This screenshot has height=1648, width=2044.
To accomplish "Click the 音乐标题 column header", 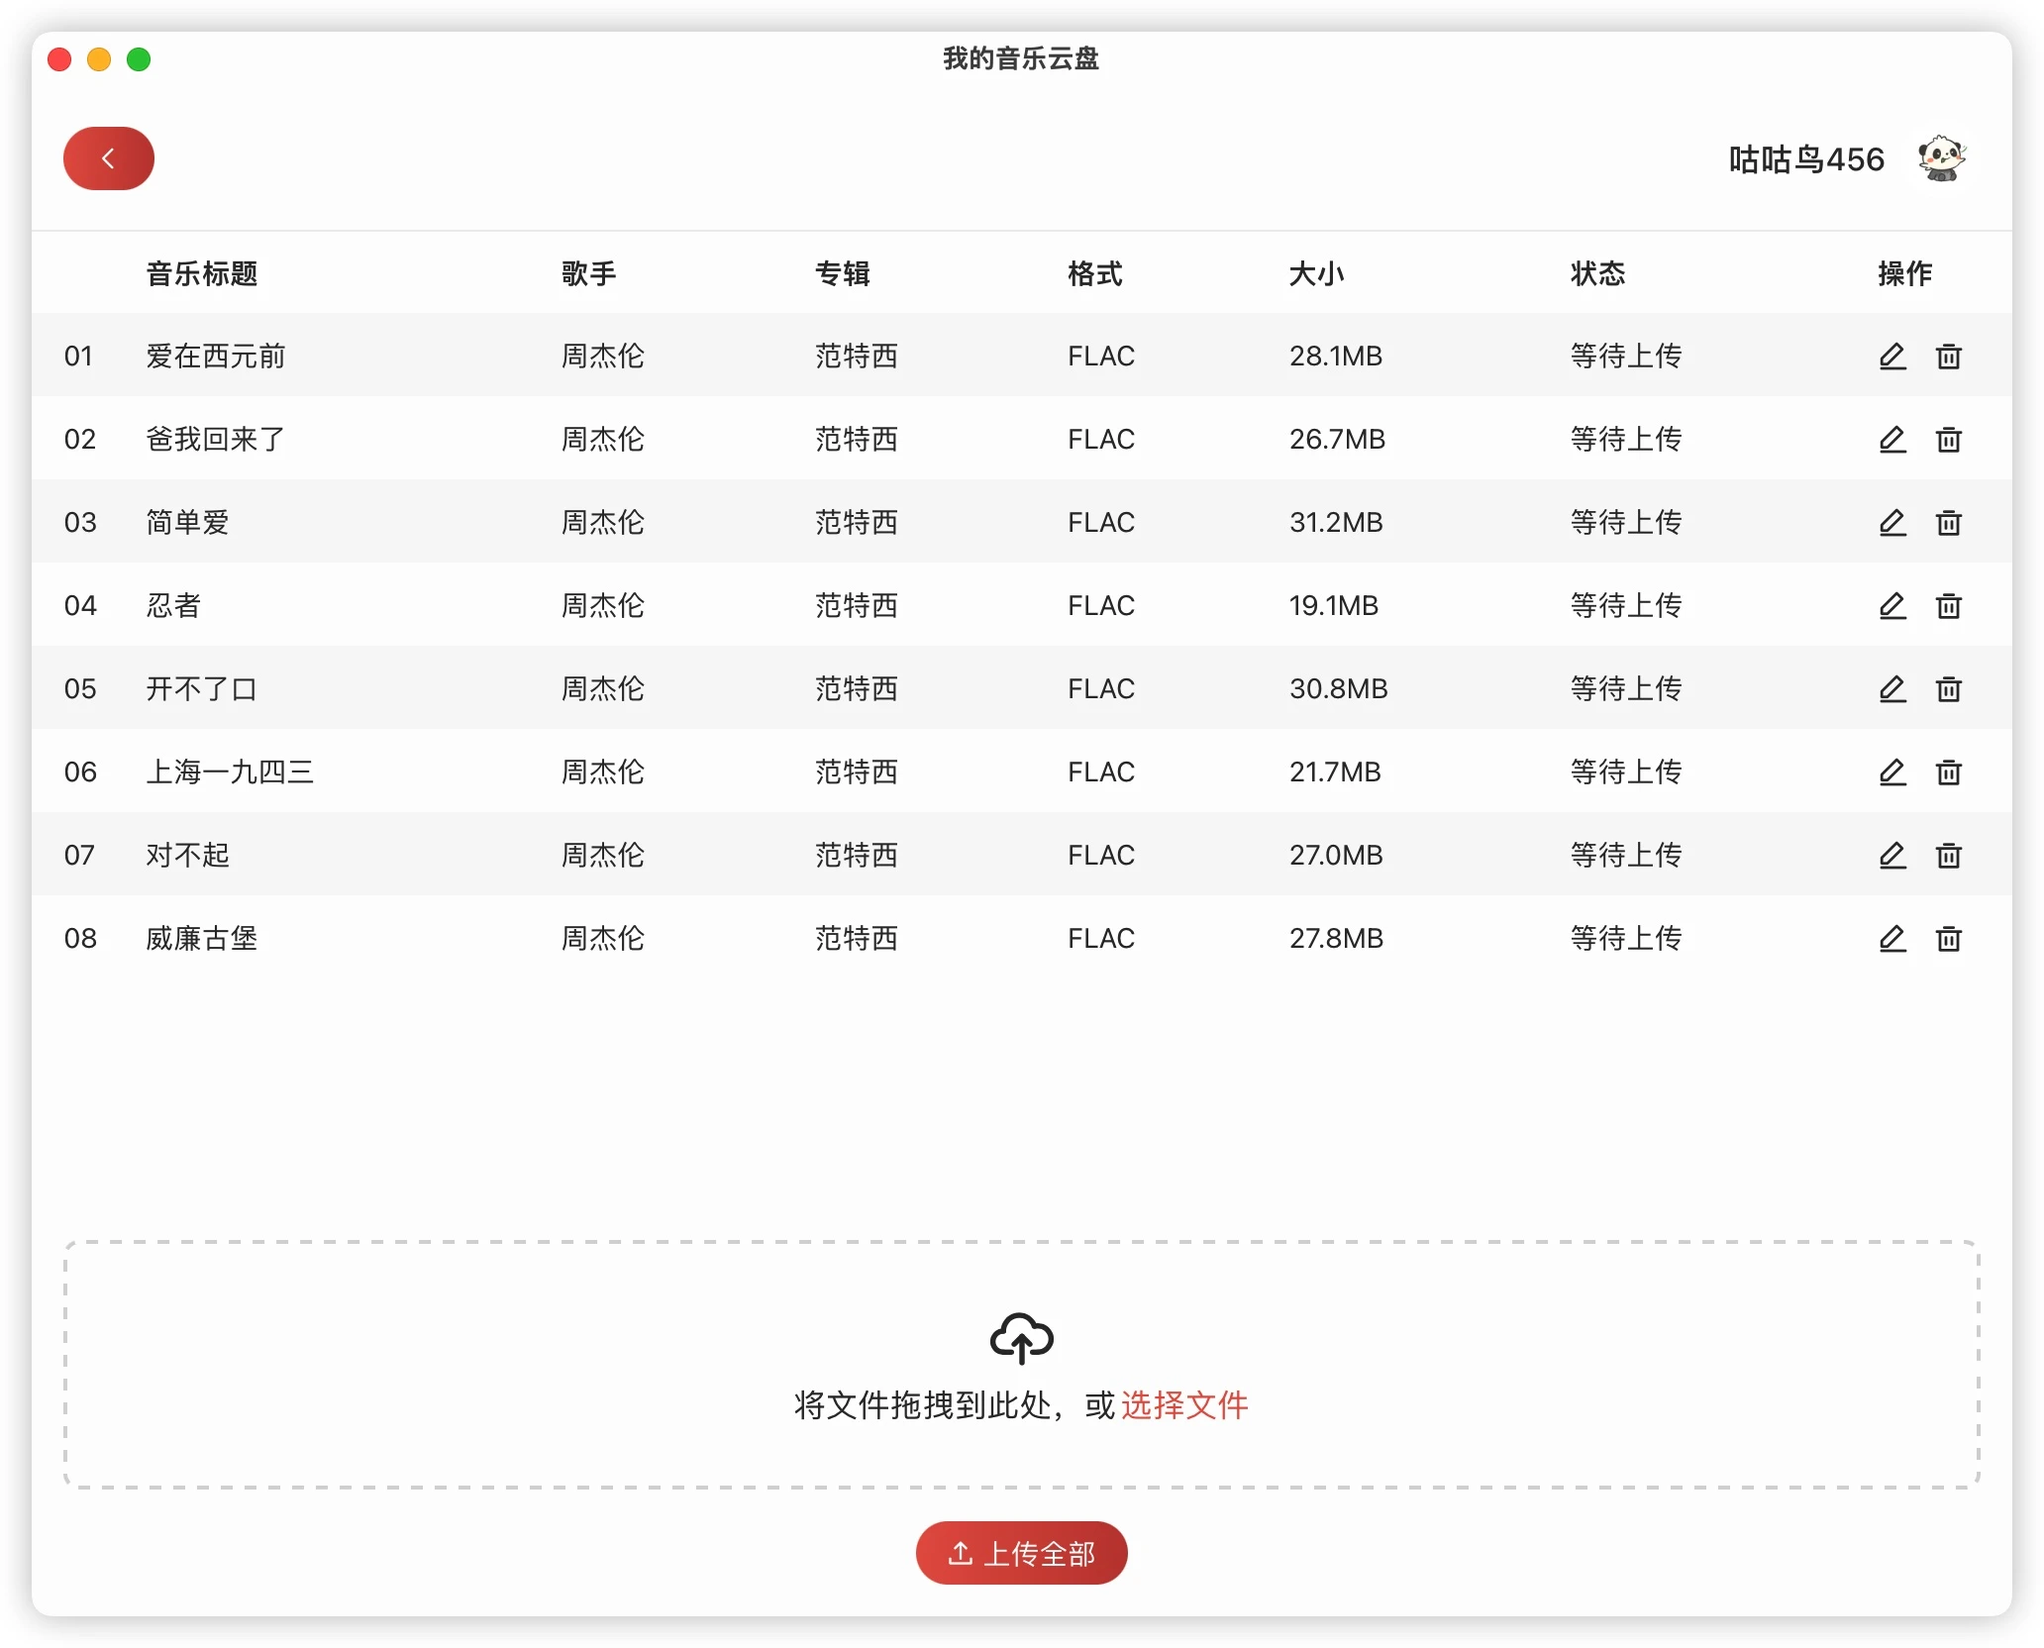I will pos(202,273).
